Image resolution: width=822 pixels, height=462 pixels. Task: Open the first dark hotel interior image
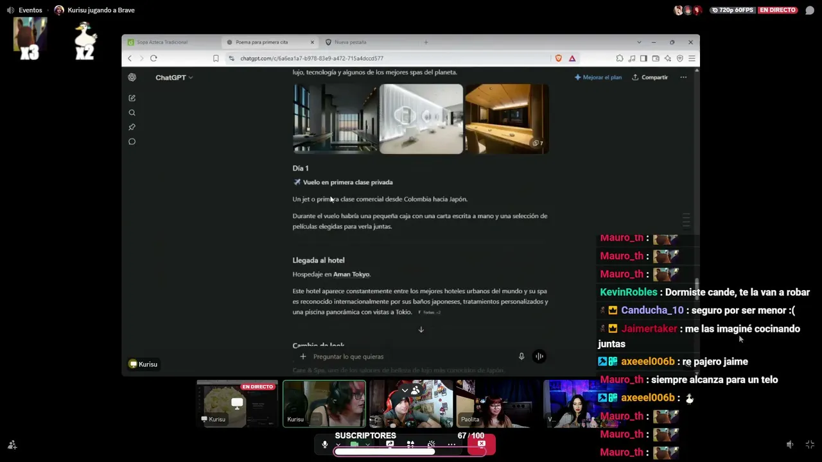[x=335, y=119]
